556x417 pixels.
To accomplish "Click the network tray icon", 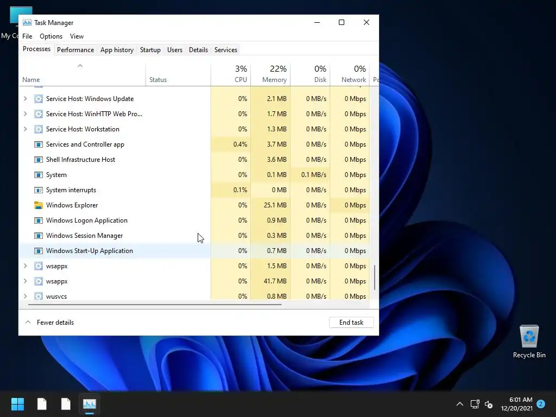I will (475, 404).
